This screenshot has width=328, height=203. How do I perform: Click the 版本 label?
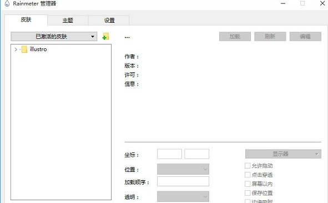(x=132, y=66)
